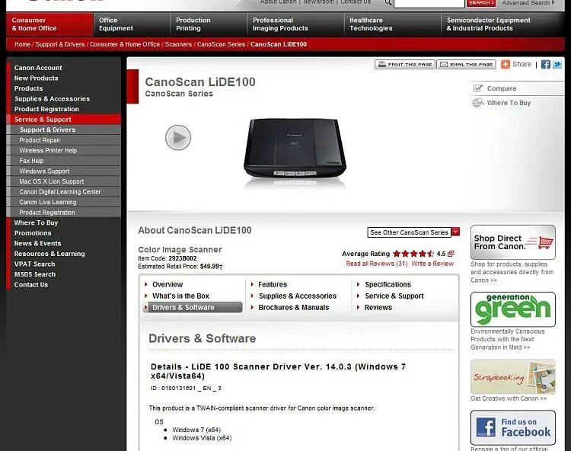
Task: Select Service & Support sidebar section
Action: click(64, 120)
